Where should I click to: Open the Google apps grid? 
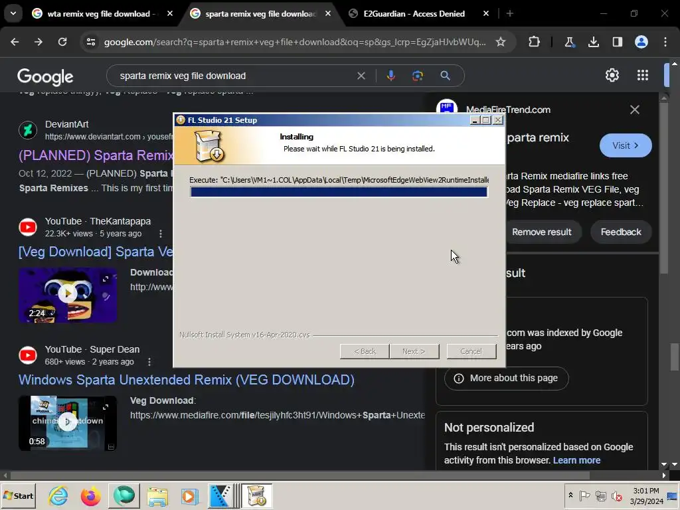(643, 76)
